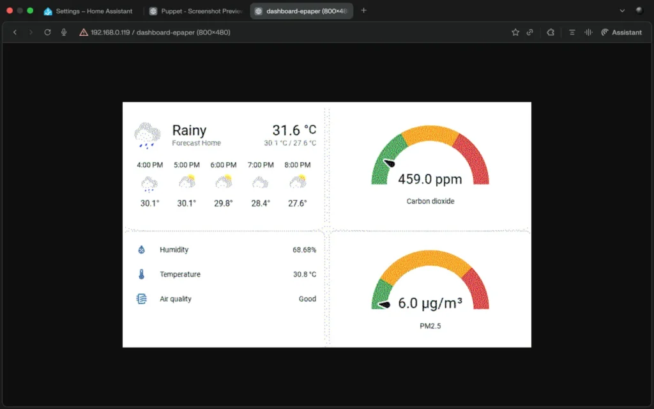This screenshot has height=409, width=654.
Task: Open the Assistant panel
Action: coord(621,32)
